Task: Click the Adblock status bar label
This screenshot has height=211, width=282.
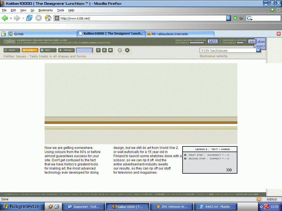Action: 272,199
